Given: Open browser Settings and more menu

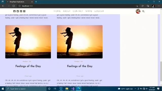Looking at the screenshot, I should pos(159,6).
